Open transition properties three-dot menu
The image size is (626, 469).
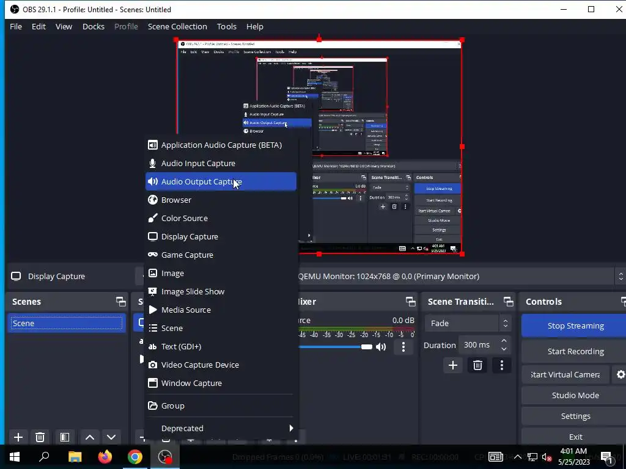coord(502,365)
